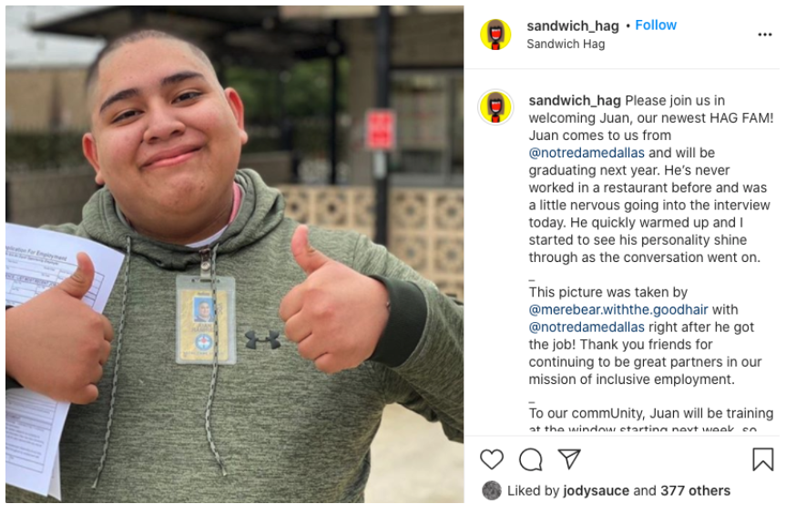Image resolution: width=796 pixels, height=514 pixels.
Task: View the 377 others who liked
Action: coord(695,490)
